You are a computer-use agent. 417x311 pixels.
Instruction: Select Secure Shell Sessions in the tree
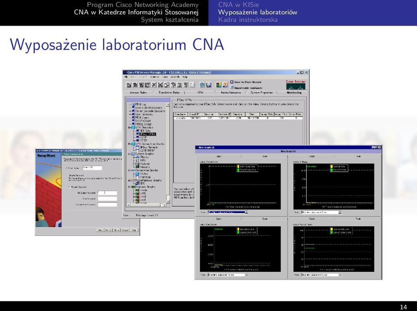coord(148,108)
